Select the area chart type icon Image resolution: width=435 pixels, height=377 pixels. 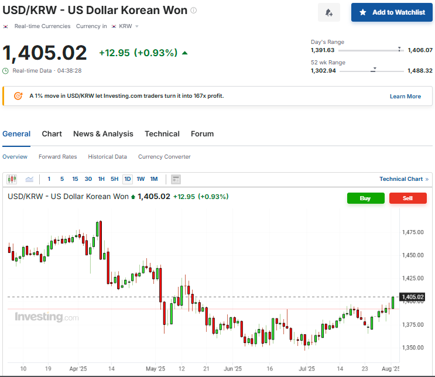point(29,179)
